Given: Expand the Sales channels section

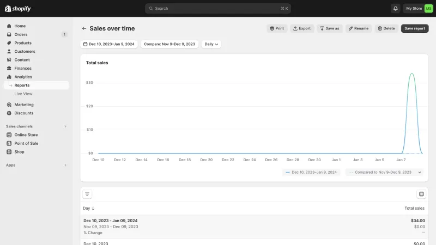Looking at the screenshot, I should tap(65, 126).
